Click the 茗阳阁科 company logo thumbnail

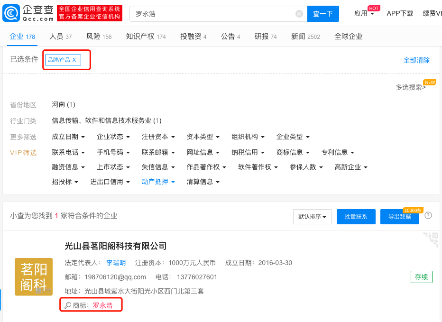click(x=34, y=276)
